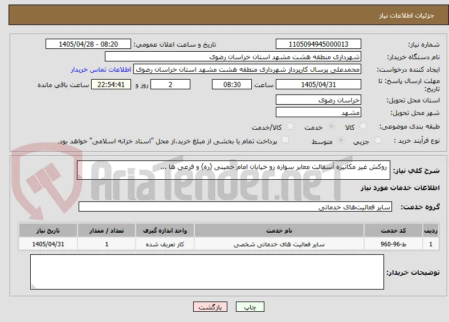Click the شرح کلی نیاز description textarea
The height and width of the screenshot is (322, 449).
(234, 170)
